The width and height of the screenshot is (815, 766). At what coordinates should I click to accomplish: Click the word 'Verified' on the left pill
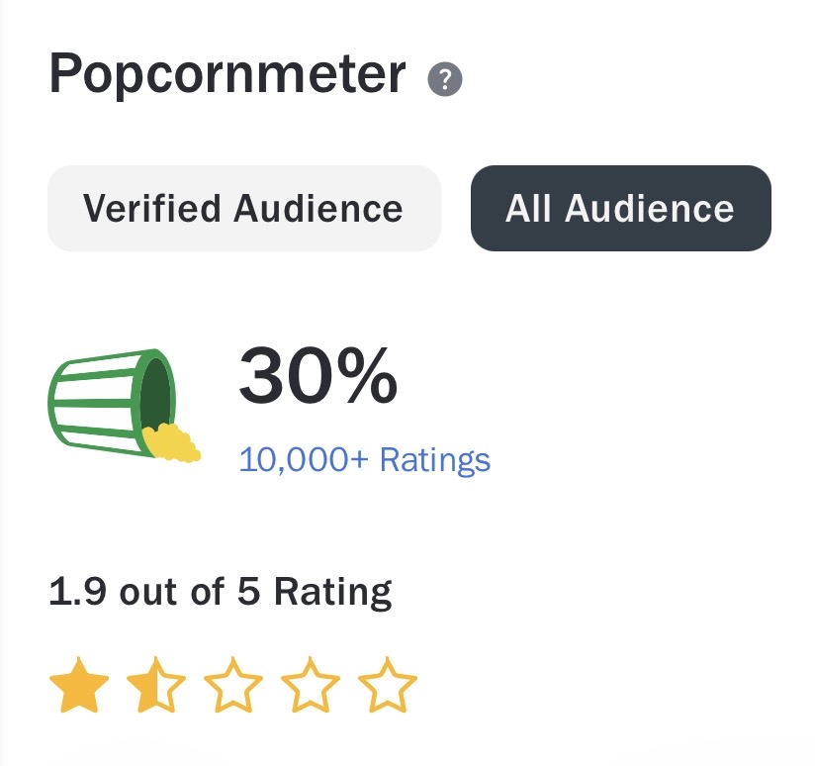(152, 209)
